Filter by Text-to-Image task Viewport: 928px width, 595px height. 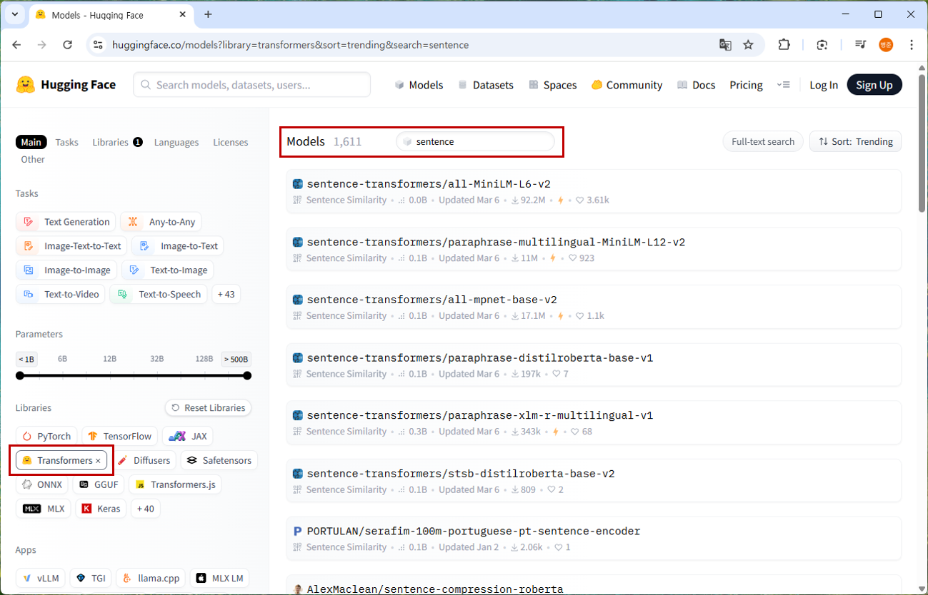[x=168, y=270]
